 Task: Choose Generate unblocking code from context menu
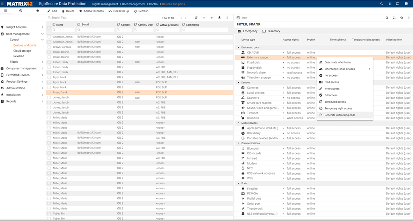(340, 115)
